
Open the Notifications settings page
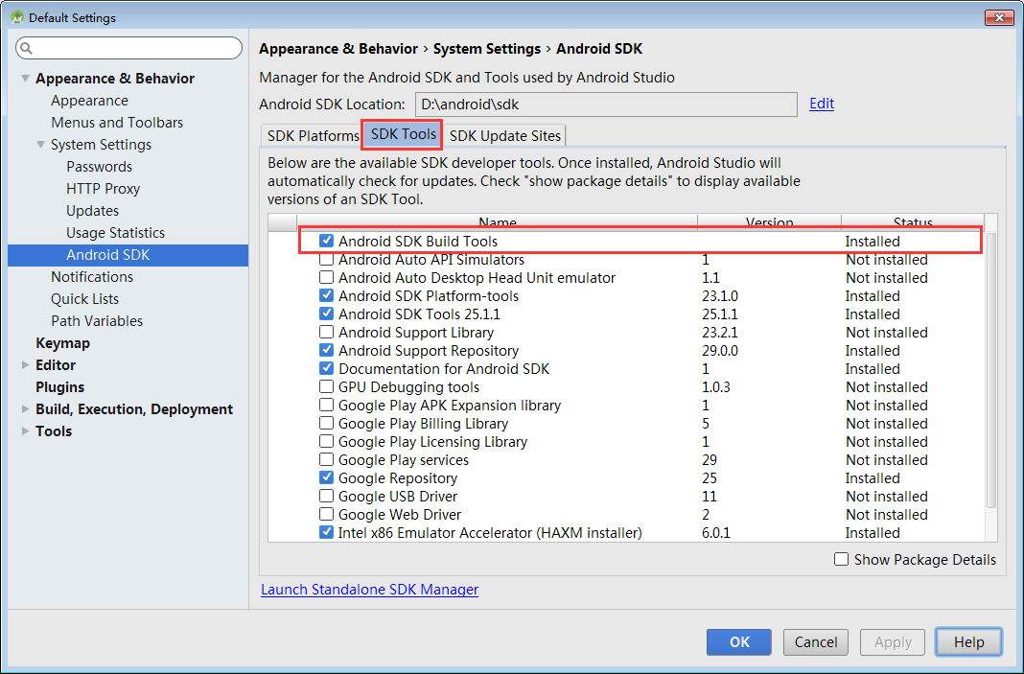(92, 276)
